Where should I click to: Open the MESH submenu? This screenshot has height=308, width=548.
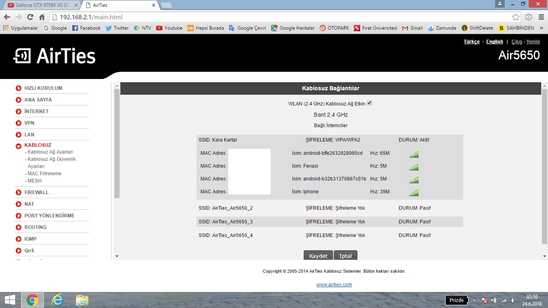click(35, 181)
